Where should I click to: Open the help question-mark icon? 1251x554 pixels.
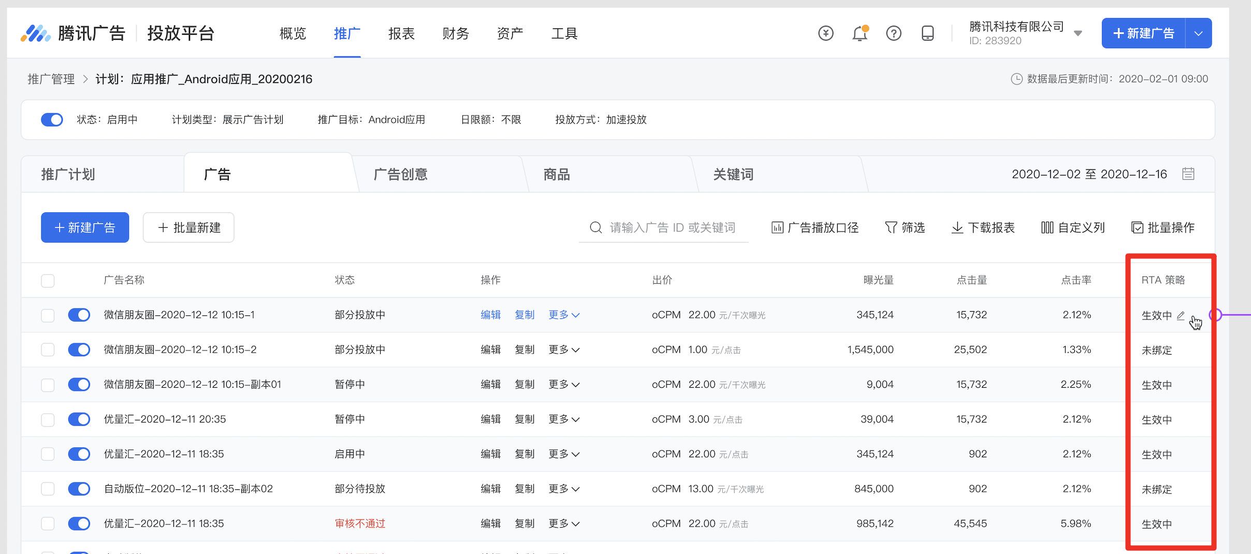pyautogui.click(x=894, y=33)
